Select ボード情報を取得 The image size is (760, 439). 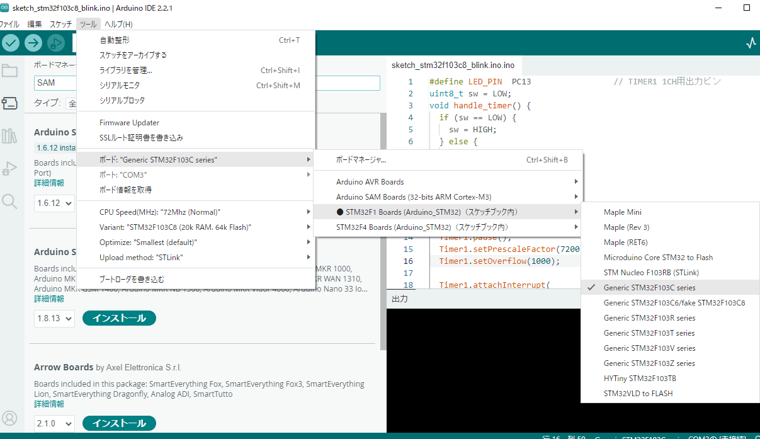coord(196,190)
